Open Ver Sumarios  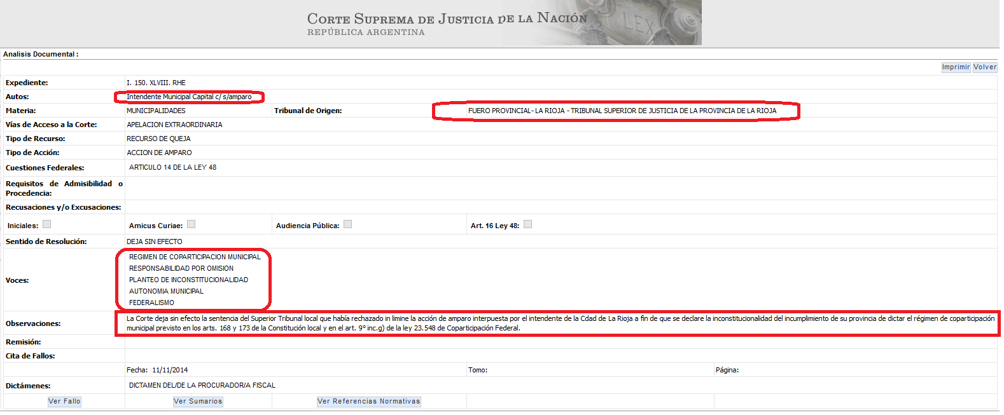[x=198, y=402]
